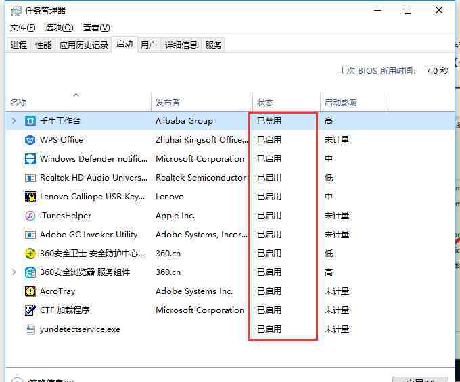Click the Realtek HD Audio icon
This screenshot has height=382, width=460.
pyautogui.click(x=30, y=178)
